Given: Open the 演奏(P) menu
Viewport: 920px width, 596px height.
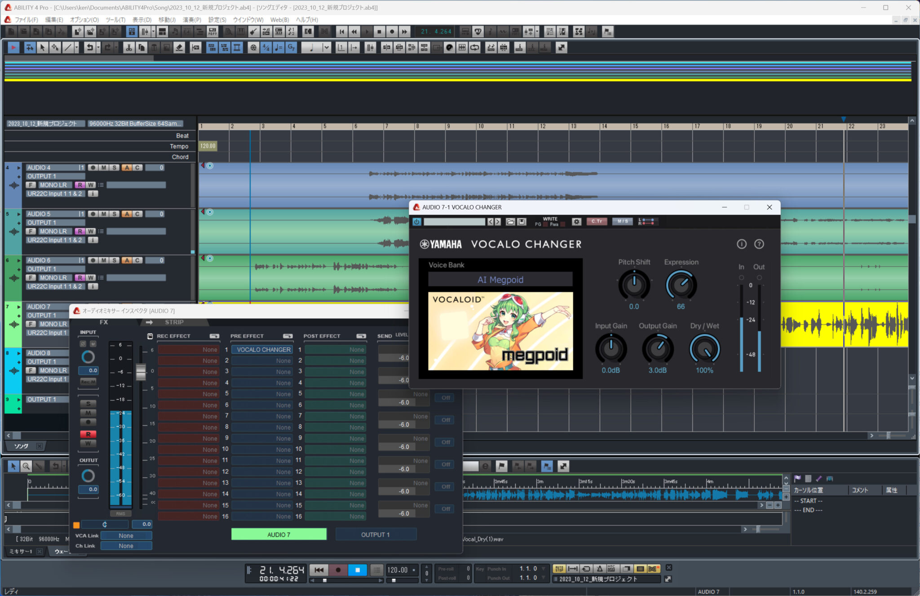Looking at the screenshot, I should coord(192,20).
